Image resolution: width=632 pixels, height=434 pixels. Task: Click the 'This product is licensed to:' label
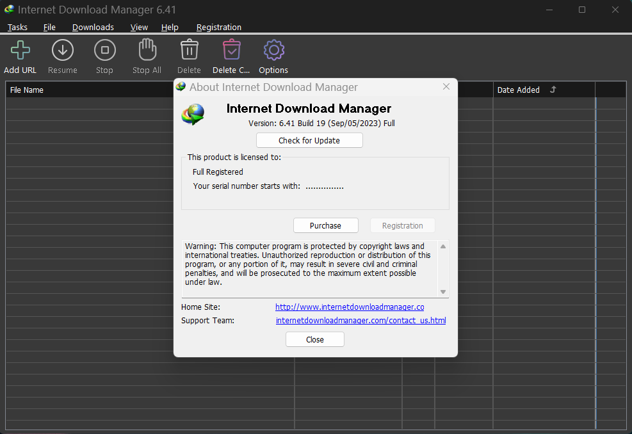[x=234, y=157]
